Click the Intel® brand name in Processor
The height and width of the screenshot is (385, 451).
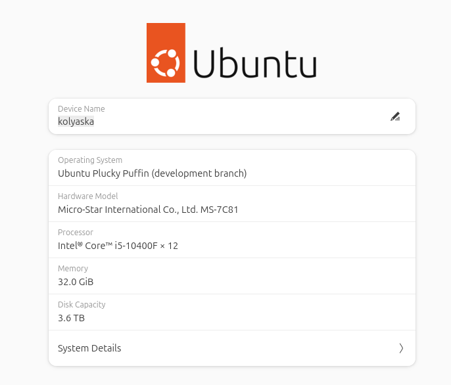click(x=70, y=246)
